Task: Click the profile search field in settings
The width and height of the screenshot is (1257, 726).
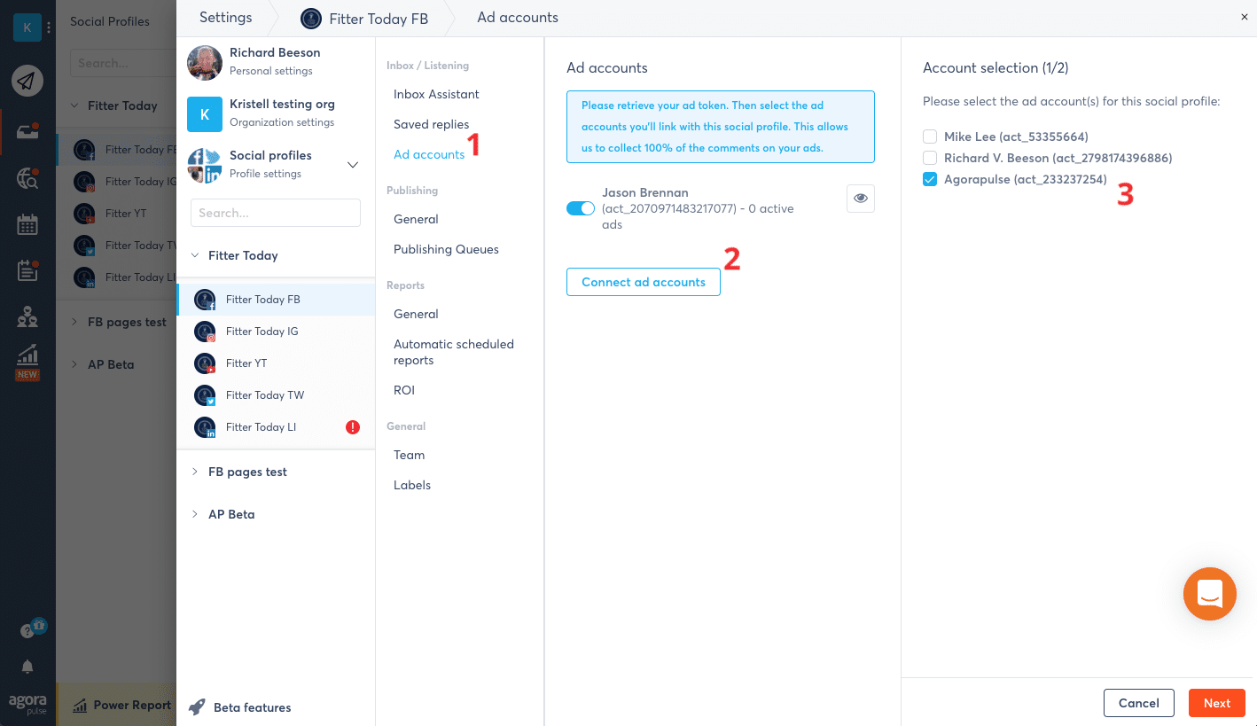Action: pyautogui.click(x=276, y=213)
